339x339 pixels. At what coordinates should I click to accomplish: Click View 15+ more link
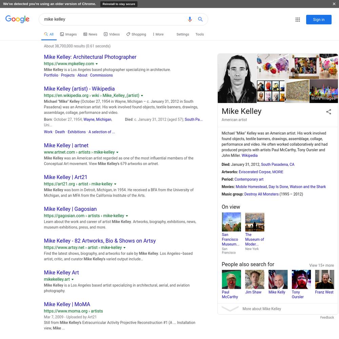coord(321,265)
